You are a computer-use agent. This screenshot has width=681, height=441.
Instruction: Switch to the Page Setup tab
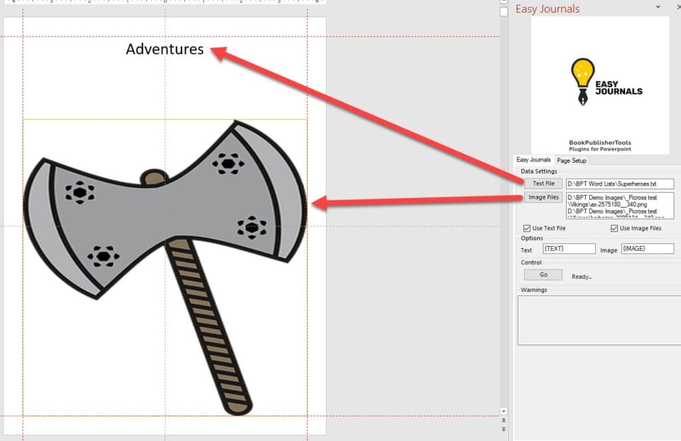(x=571, y=160)
